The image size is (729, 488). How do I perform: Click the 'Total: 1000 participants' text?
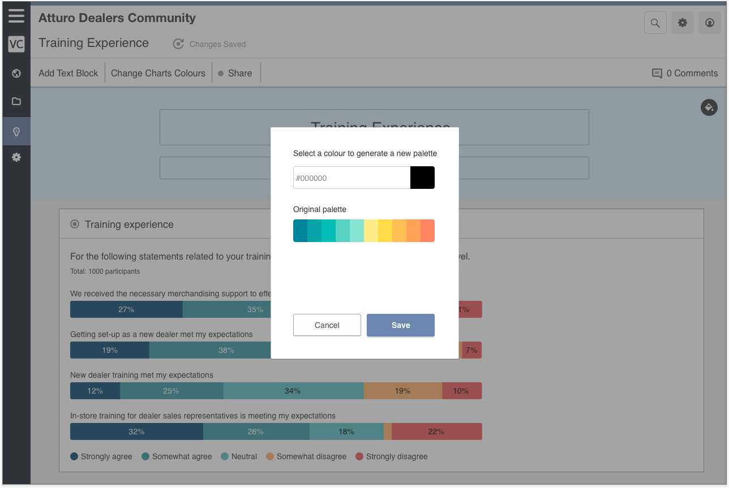(x=105, y=271)
